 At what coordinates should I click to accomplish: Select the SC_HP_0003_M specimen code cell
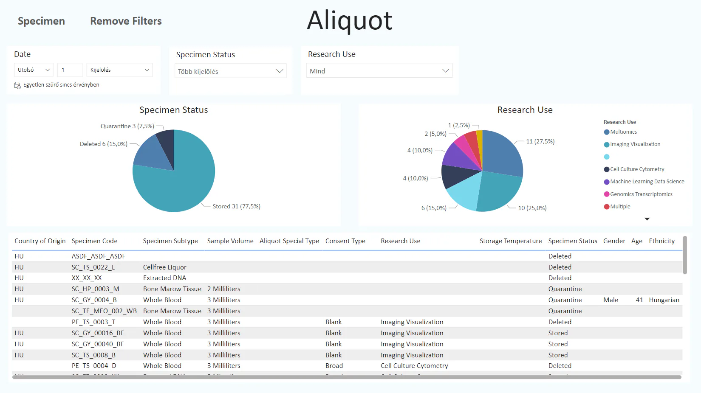coord(96,289)
